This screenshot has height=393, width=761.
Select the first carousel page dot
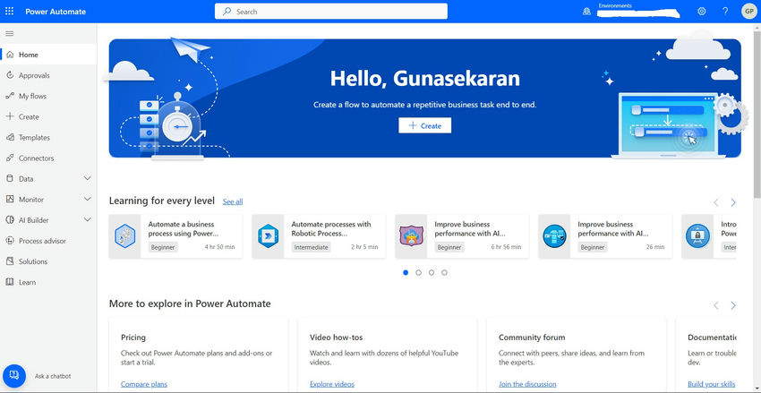[x=406, y=273]
